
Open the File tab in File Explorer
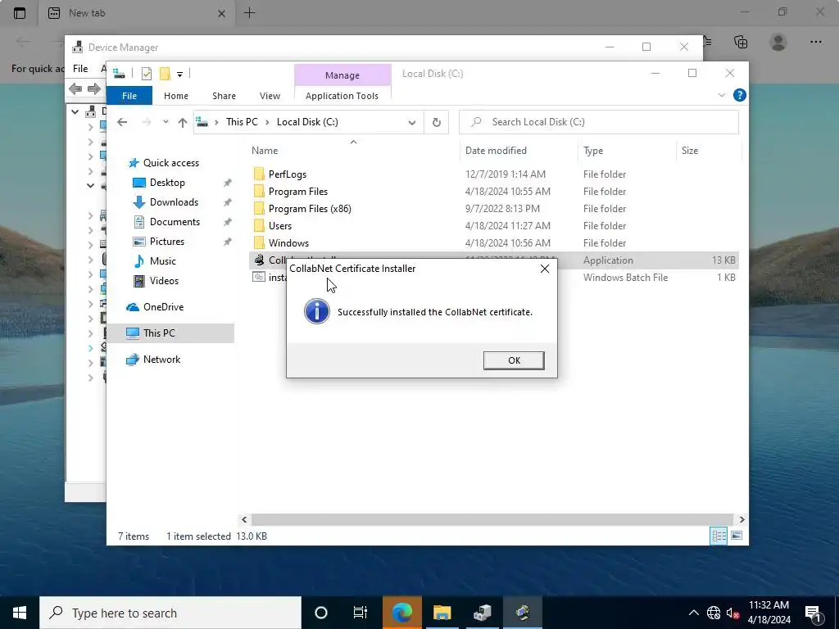[x=129, y=96]
